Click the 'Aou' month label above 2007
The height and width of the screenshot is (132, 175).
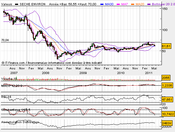[12, 68]
